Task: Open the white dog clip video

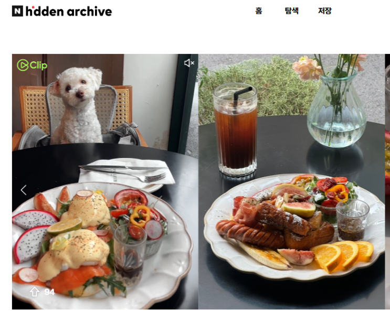Action: pos(105,181)
